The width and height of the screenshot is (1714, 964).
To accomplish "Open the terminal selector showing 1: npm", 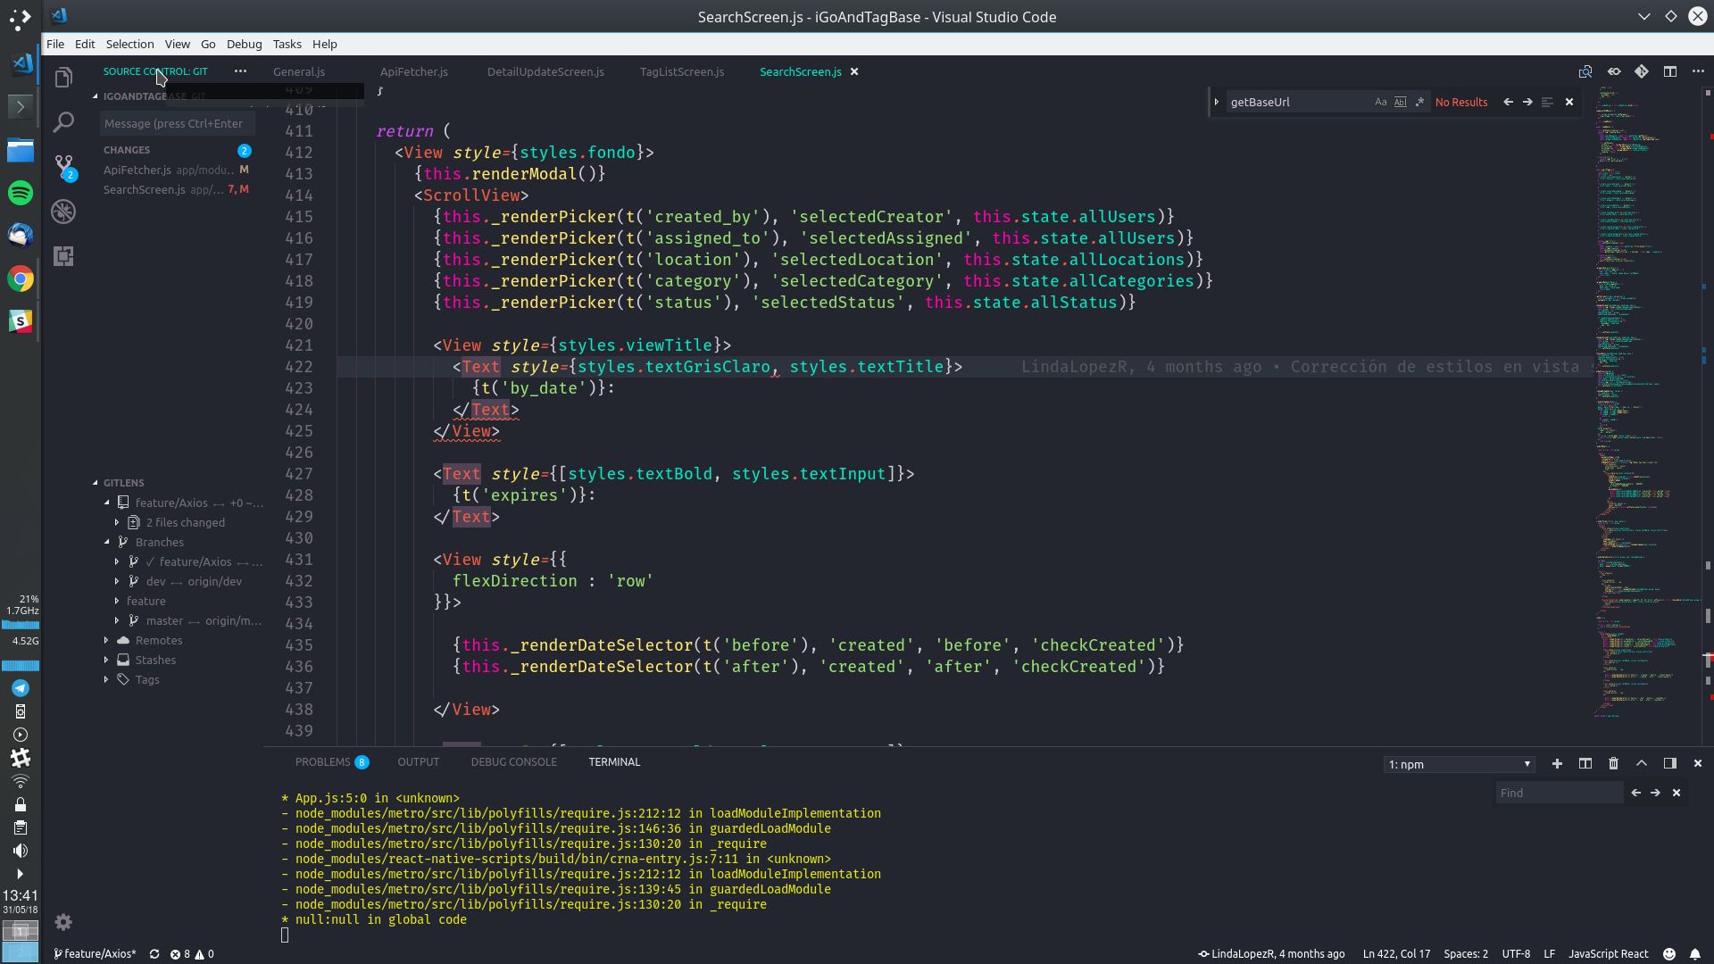I will (x=1458, y=764).
